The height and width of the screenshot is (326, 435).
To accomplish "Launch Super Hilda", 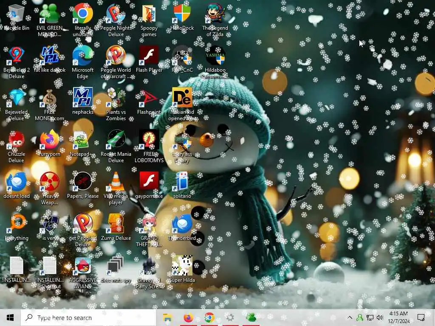I will (182, 270).
